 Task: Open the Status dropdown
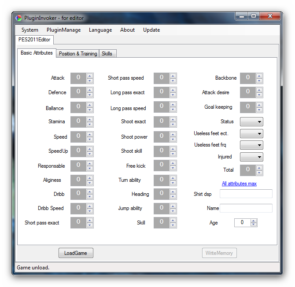click(x=251, y=121)
